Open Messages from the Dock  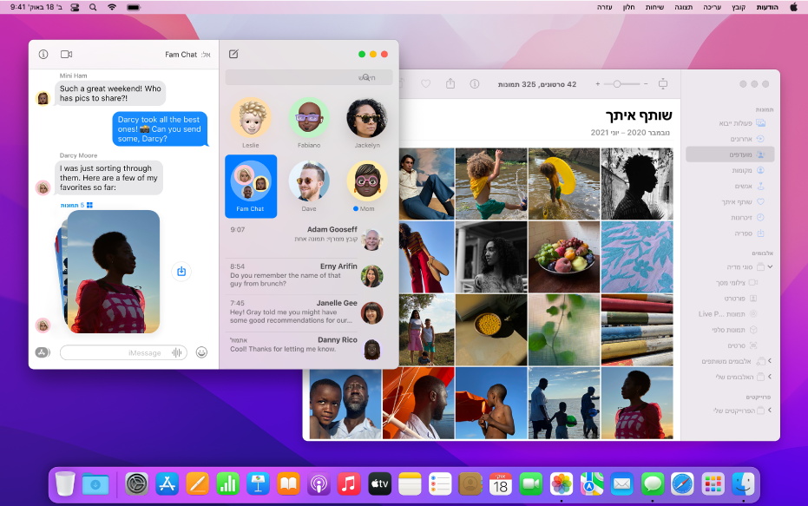click(x=653, y=483)
